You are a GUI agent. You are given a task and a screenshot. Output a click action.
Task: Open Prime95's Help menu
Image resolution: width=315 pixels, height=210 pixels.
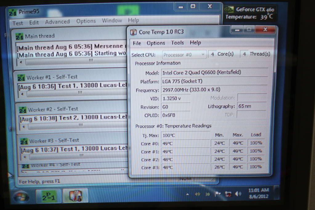pos(133,20)
